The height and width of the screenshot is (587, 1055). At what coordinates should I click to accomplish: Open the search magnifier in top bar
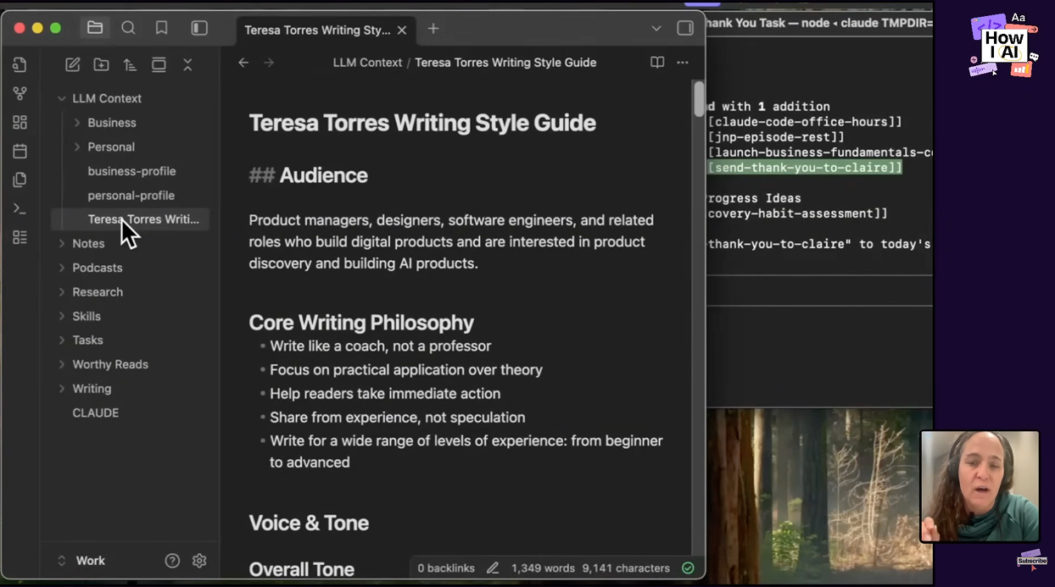click(128, 28)
